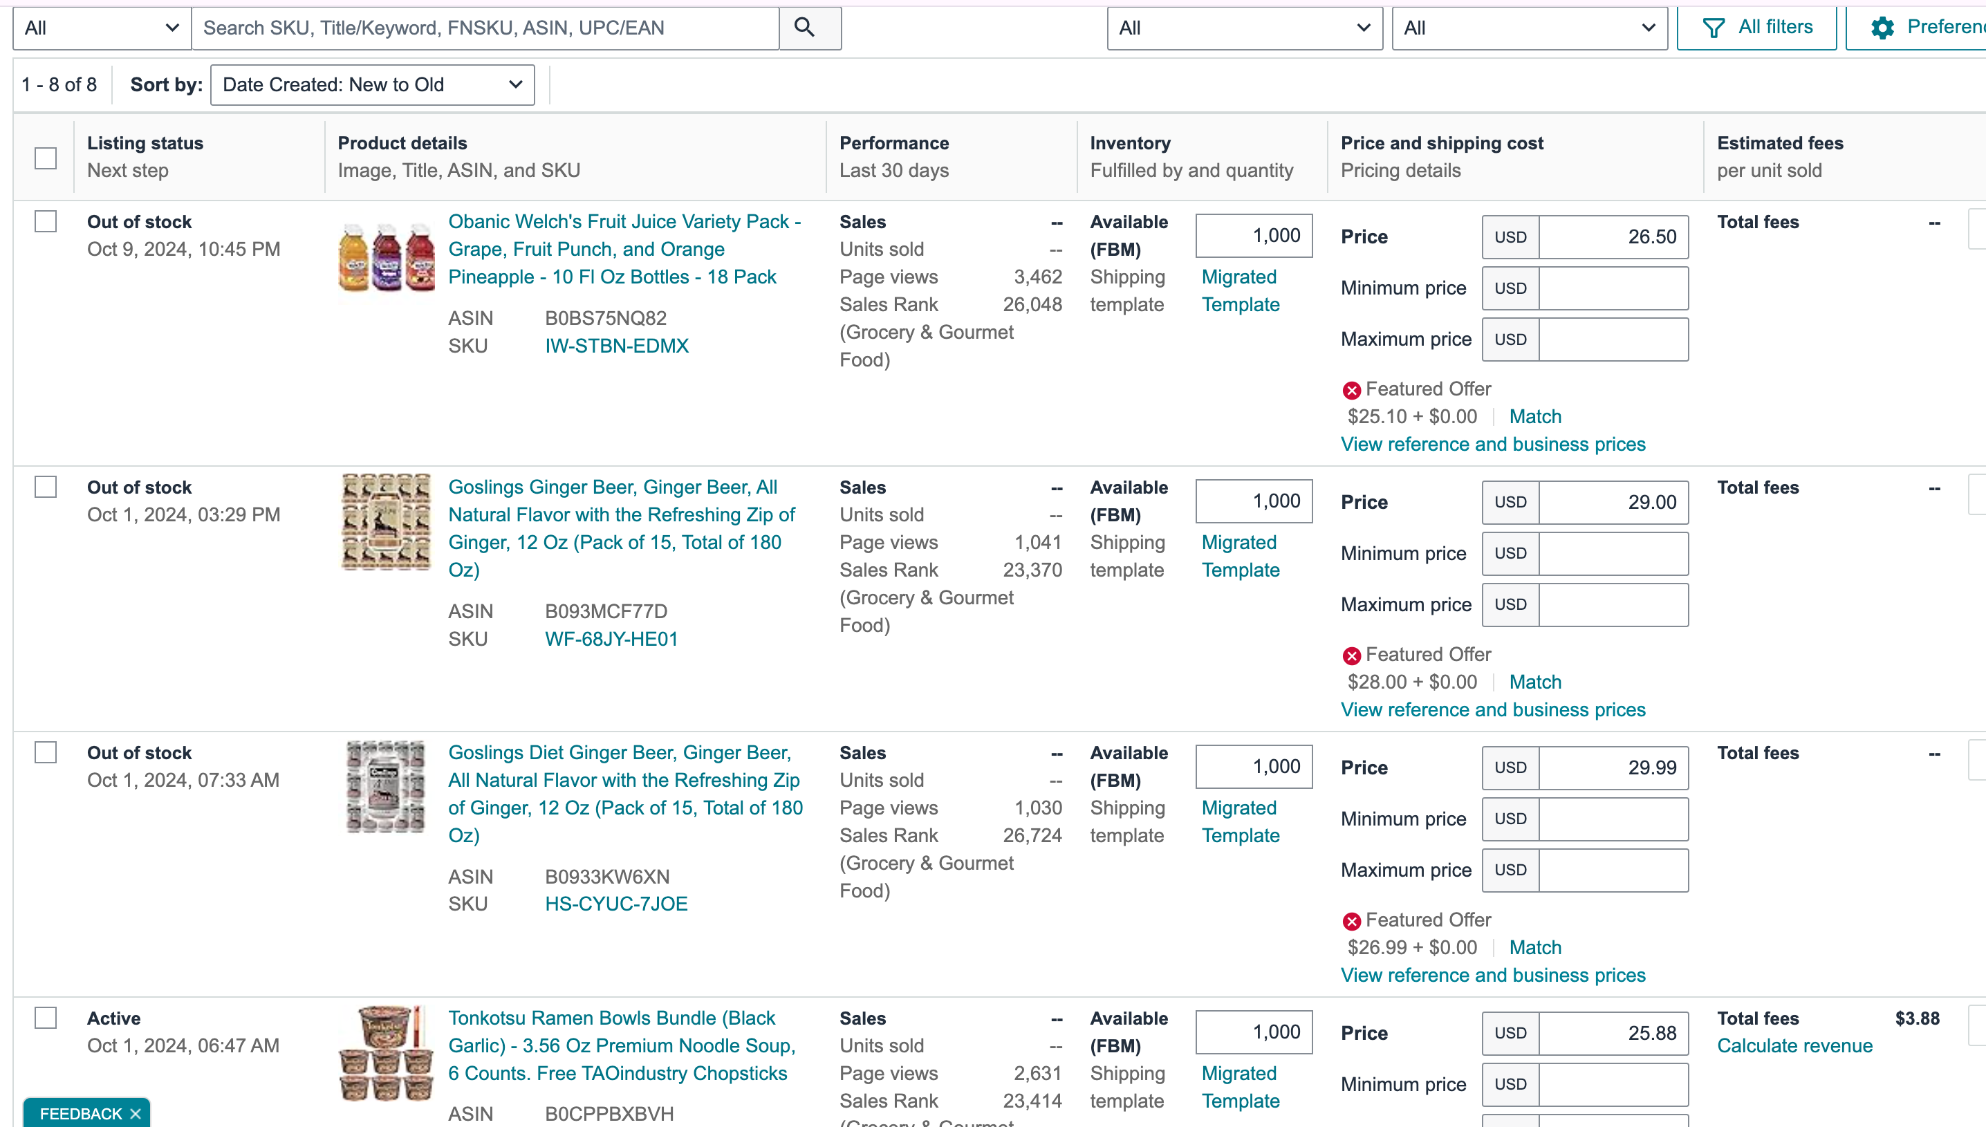Click Match for $25.10 featured offer
The width and height of the screenshot is (1986, 1127).
(1536, 417)
